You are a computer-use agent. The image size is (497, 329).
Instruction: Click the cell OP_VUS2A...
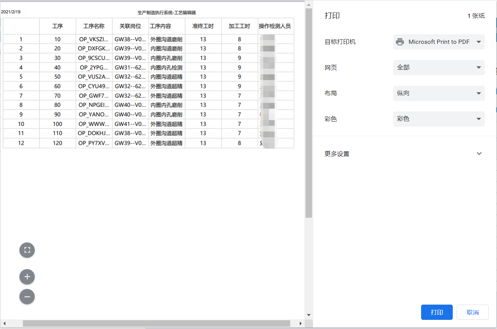(94, 77)
